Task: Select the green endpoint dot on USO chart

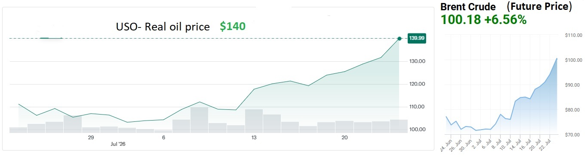Action: click(x=400, y=39)
